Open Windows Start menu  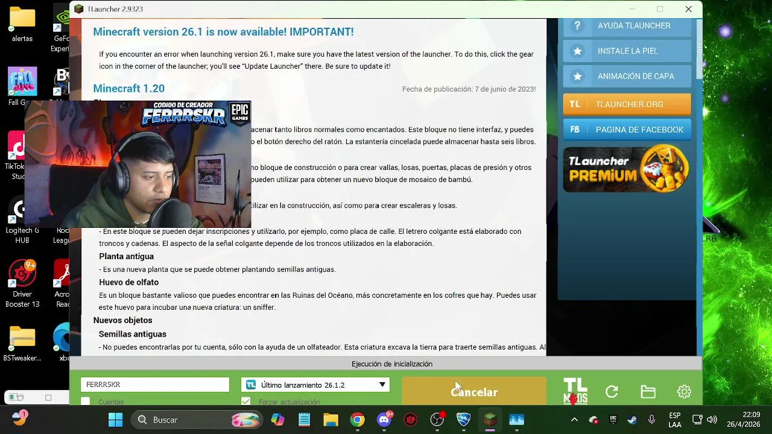point(115,420)
